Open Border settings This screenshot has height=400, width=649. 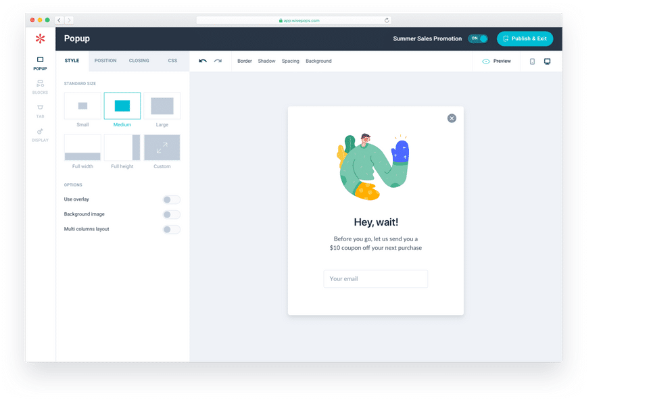[245, 61]
